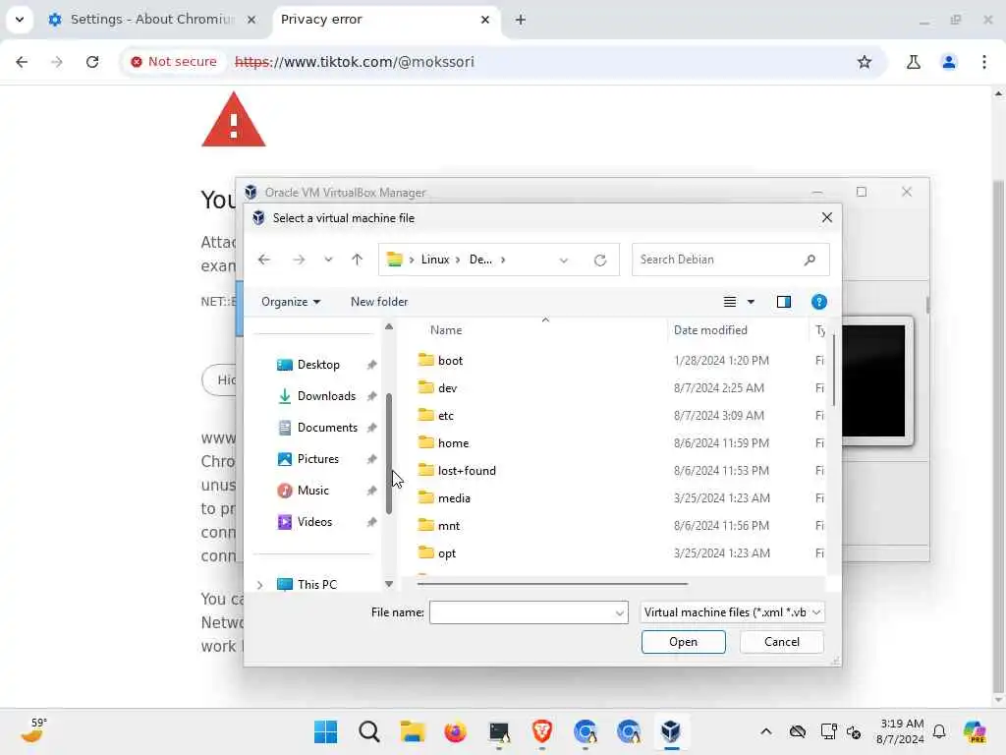Select the home folder
Viewport: 1006px width, 755px height.
[x=453, y=443]
